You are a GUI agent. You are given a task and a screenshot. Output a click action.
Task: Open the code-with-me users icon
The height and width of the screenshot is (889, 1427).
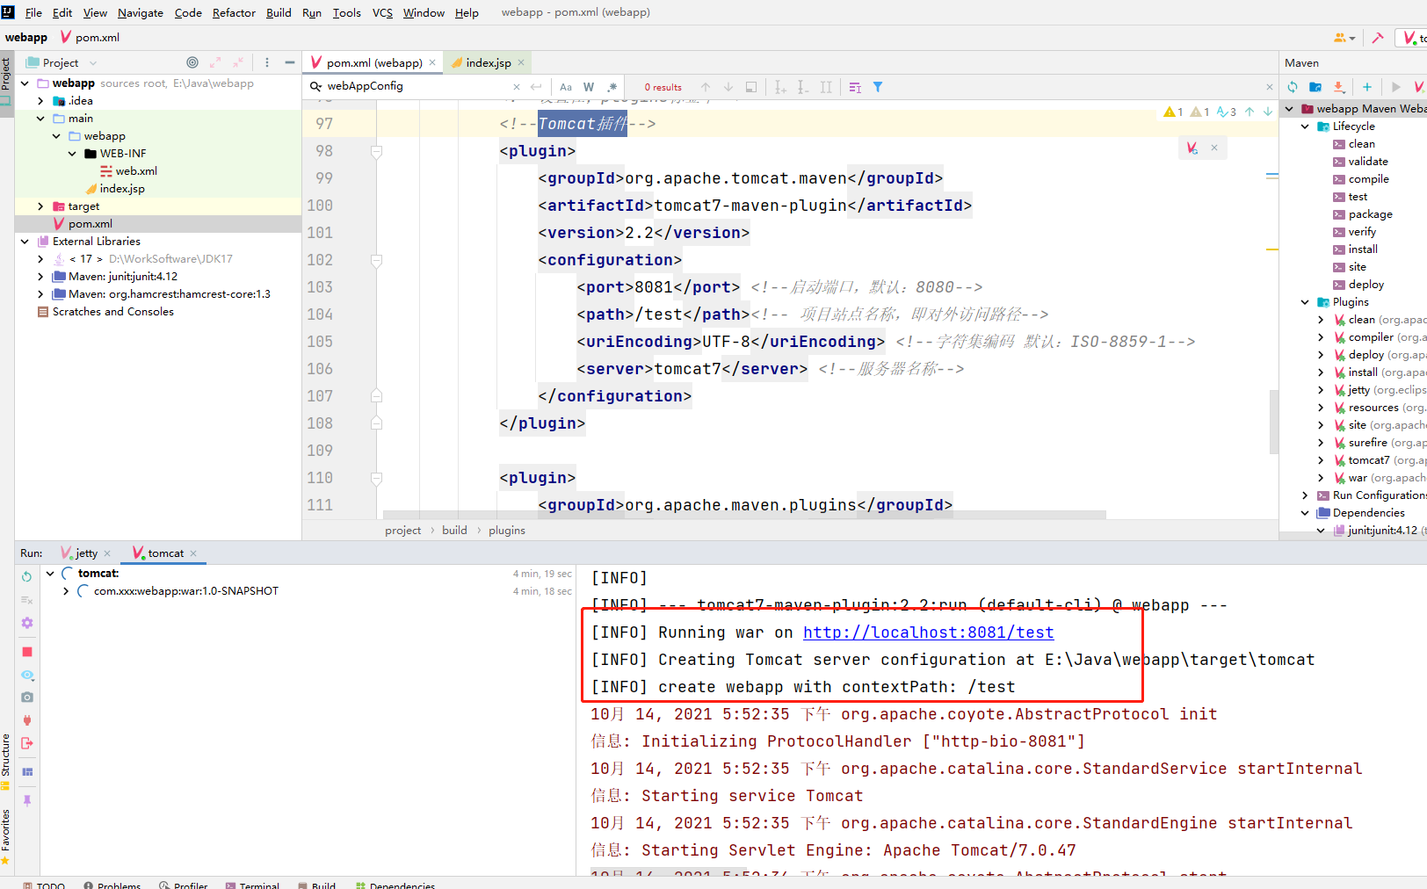click(x=1344, y=38)
